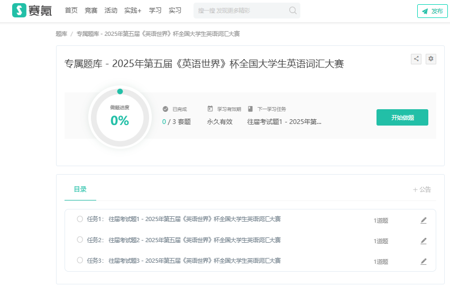The image size is (450, 287).
Task: Click the 永久有效 text
Action: click(x=219, y=122)
